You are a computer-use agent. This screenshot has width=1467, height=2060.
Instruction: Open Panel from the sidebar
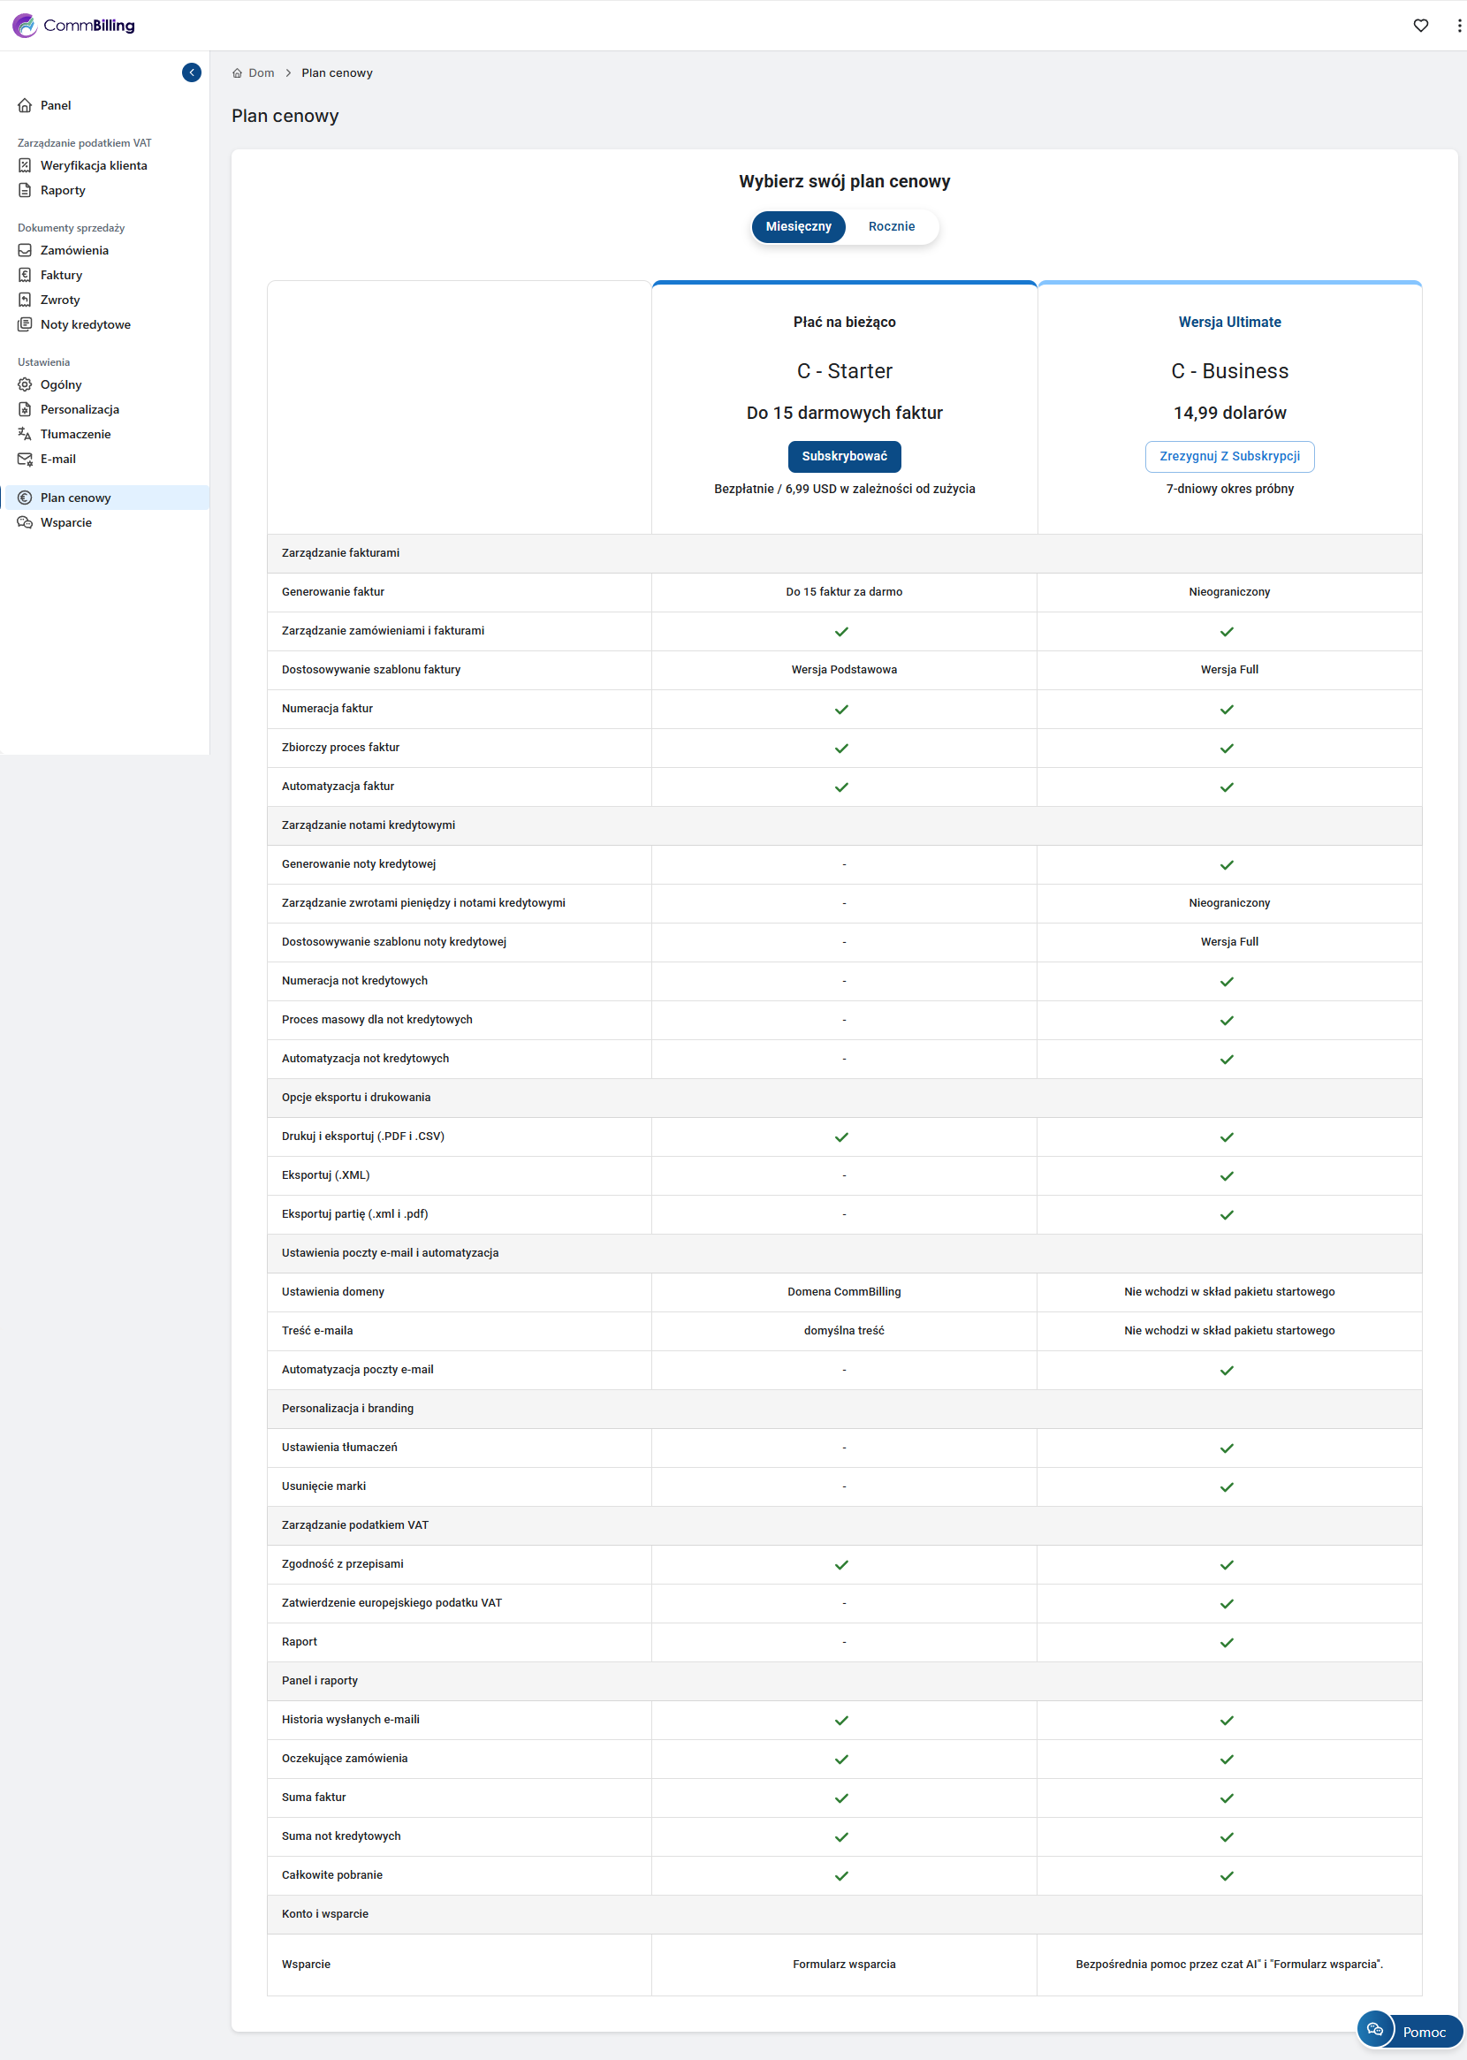tap(55, 106)
